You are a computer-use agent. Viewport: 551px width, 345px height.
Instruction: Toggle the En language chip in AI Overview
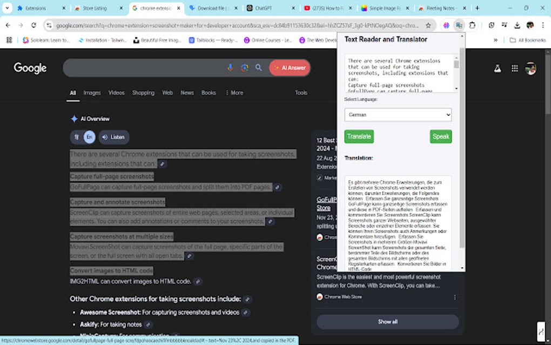click(x=90, y=137)
